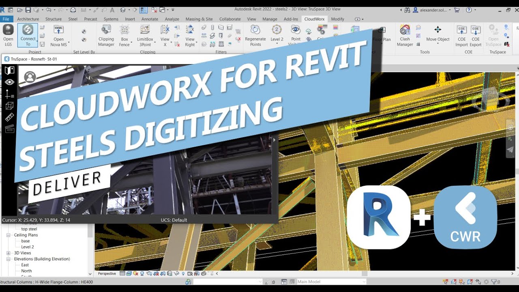Viewport: 519px width, 292px height.
Task: Open LGS project file
Action: click(x=8, y=35)
